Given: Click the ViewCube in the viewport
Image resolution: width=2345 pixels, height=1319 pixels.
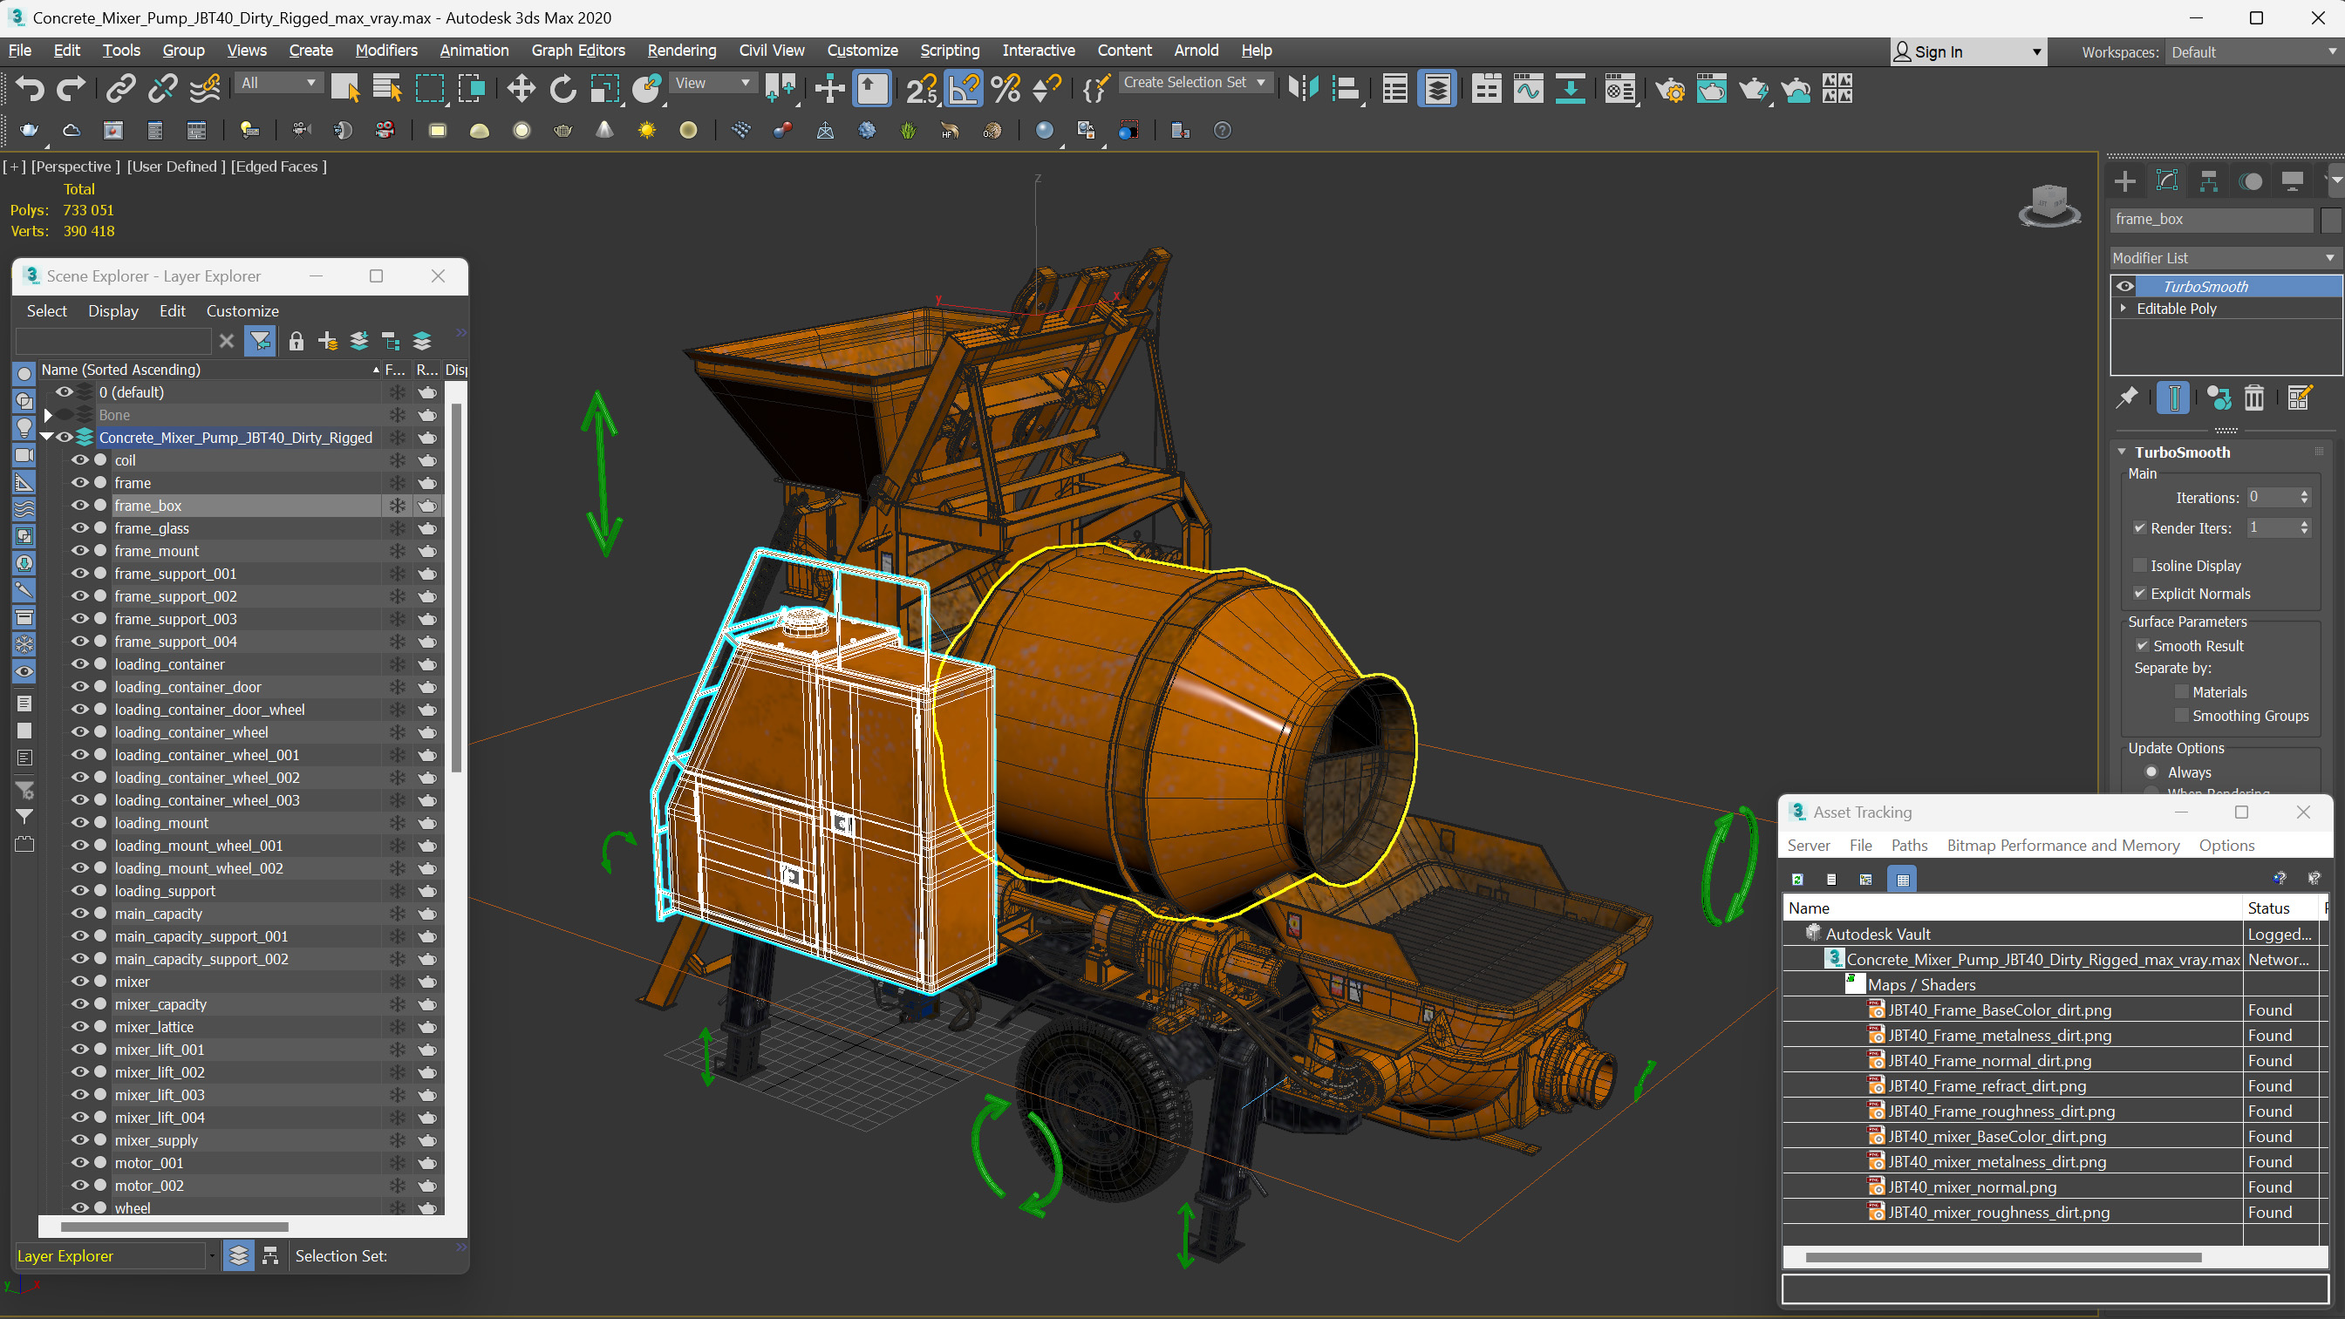Looking at the screenshot, I should [2049, 204].
